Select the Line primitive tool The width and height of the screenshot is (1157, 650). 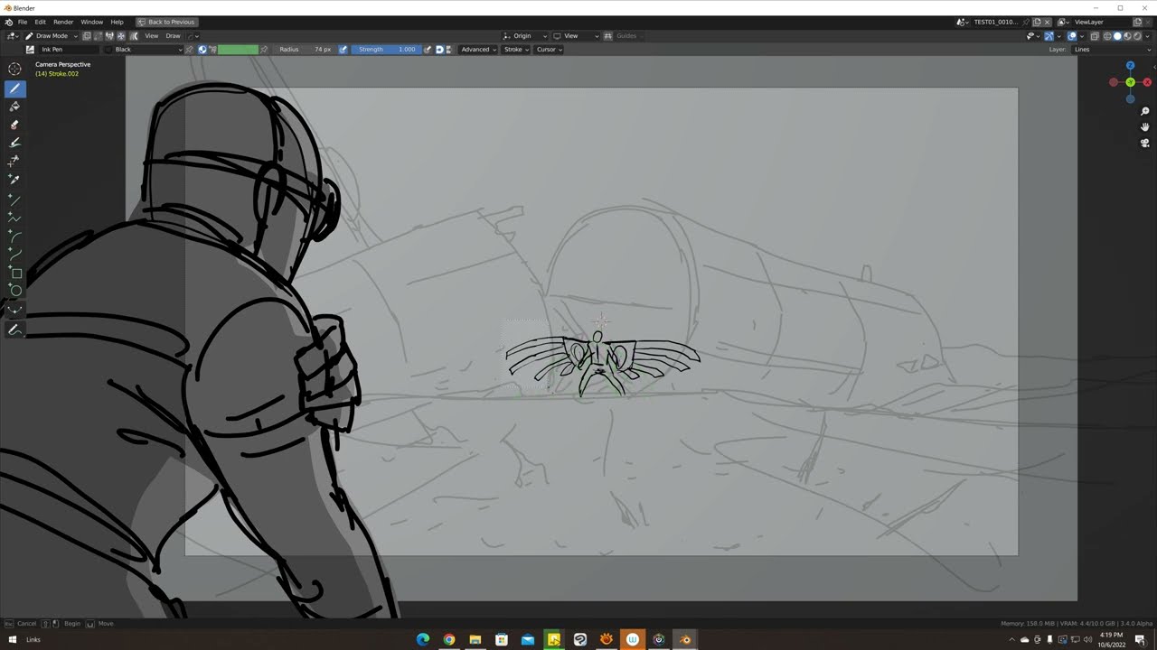14,200
